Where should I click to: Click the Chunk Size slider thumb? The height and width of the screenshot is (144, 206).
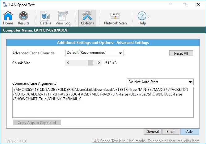pos(91,63)
